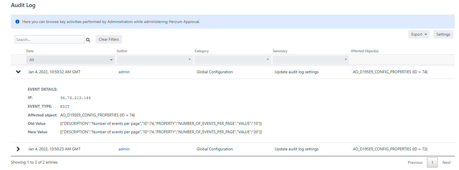
Task: Open the Summary filter dropdown
Action: [x=310, y=59]
